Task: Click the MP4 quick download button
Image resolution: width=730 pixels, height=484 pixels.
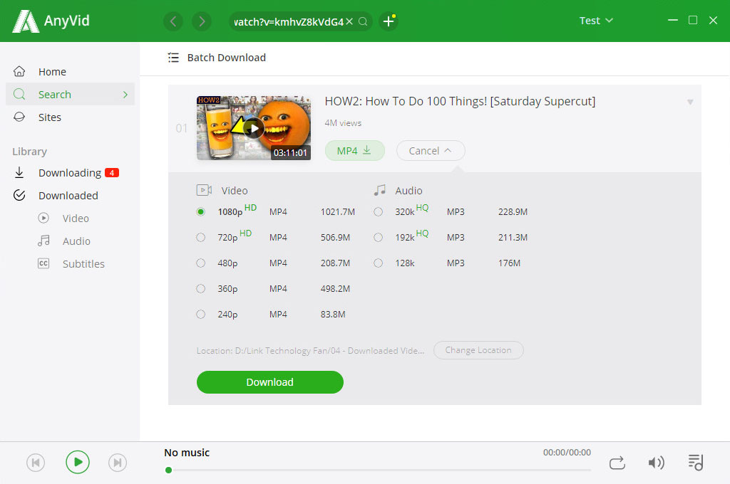Action: 355,151
